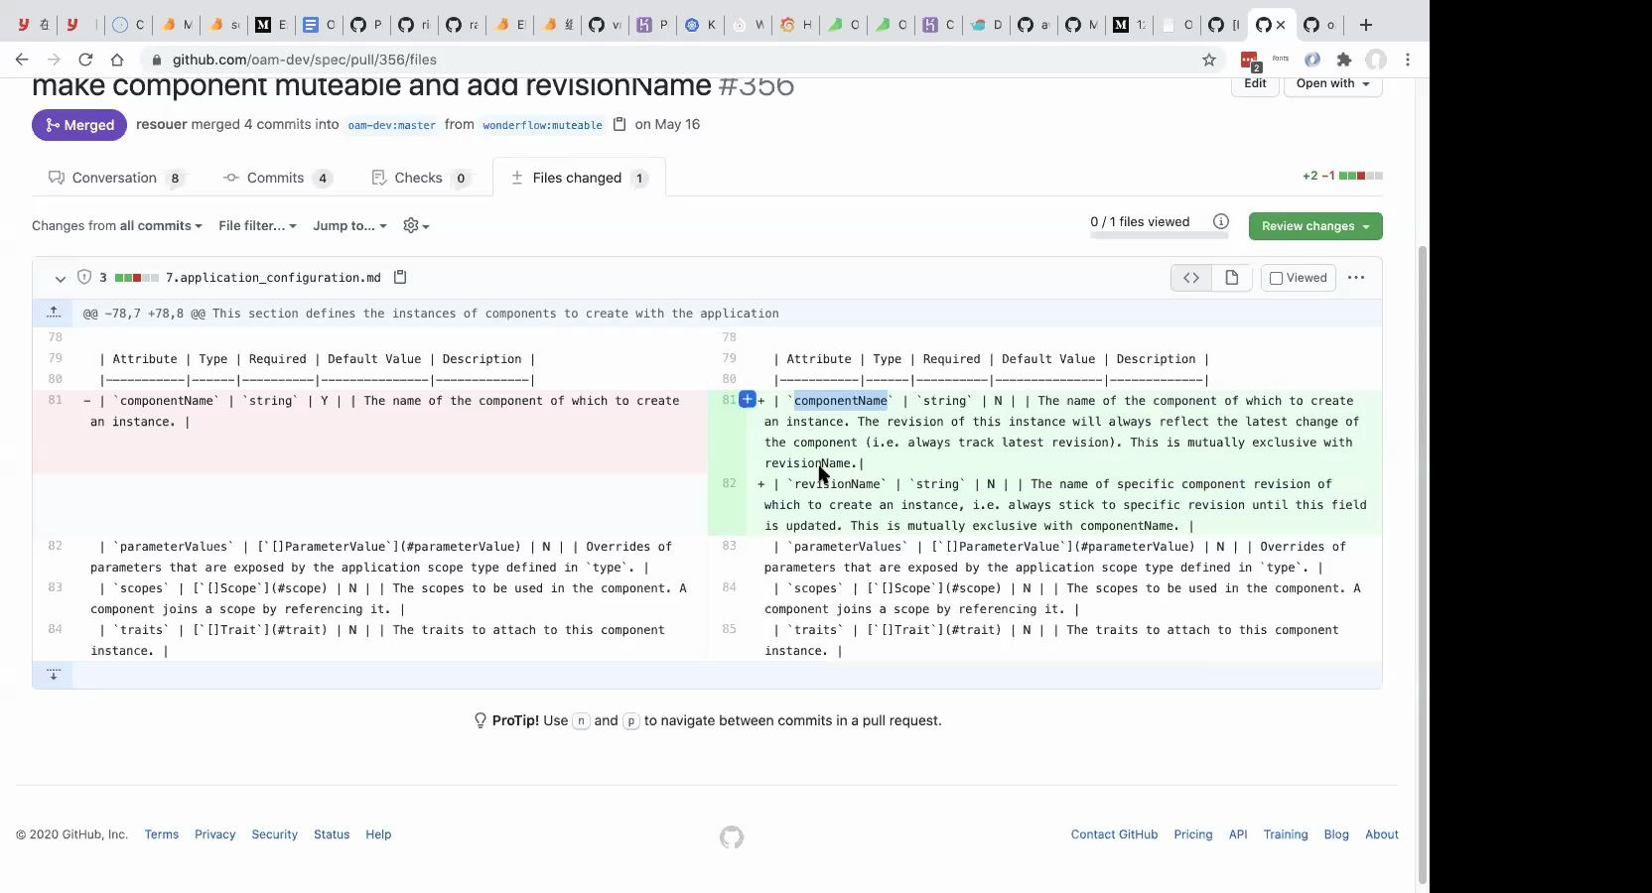The image size is (1652, 893).
Task: Open the Review changes dropdown
Action: pyautogui.click(x=1315, y=226)
